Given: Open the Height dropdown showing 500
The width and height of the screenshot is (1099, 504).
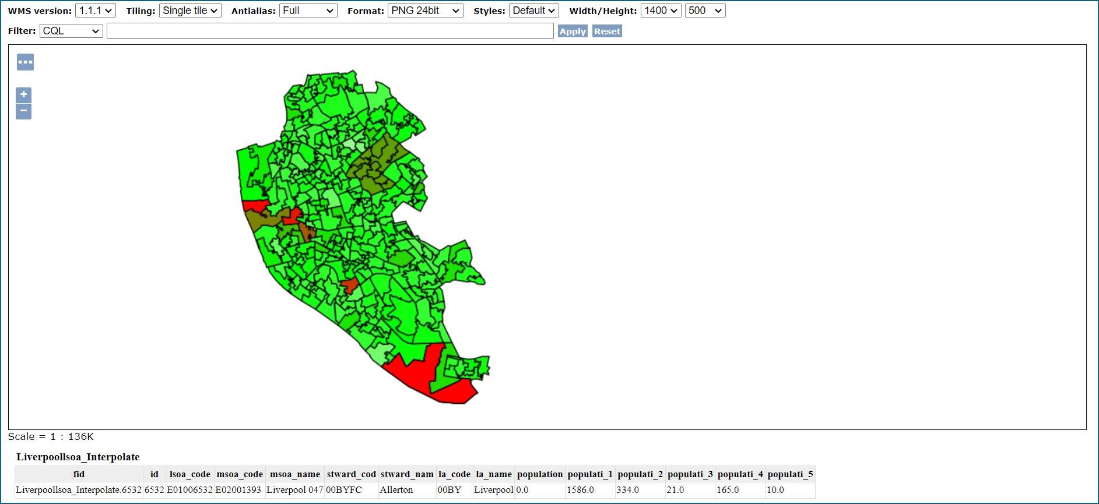Looking at the screenshot, I should 705,10.
